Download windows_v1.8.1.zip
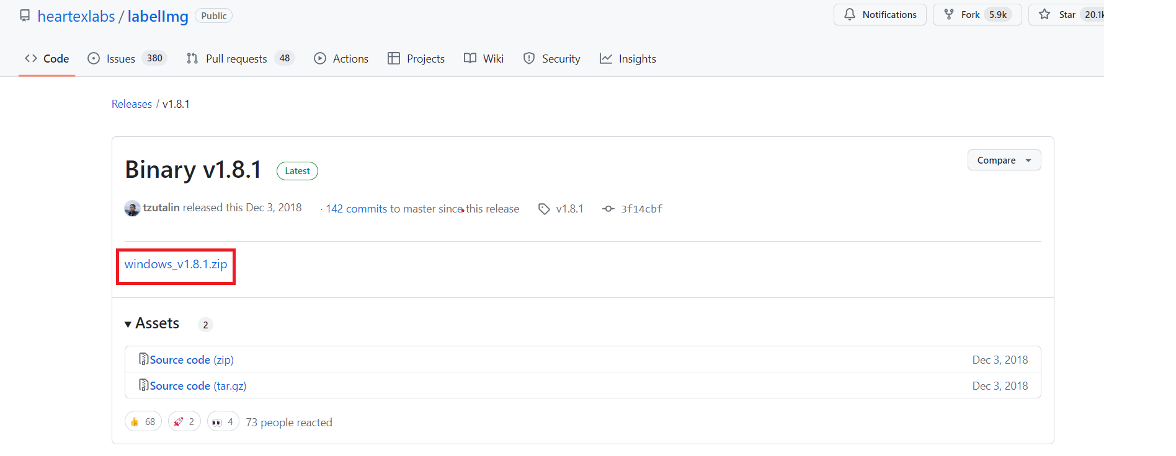The width and height of the screenshot is (1176, 456). pos(176,265)
